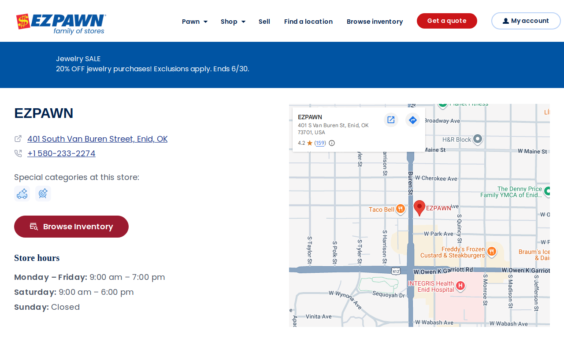Open My account
Image resolution: width=564 pixels, height=352 pixels.
point(526,21)
